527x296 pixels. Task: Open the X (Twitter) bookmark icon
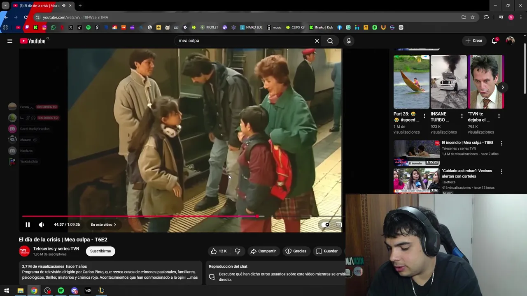point(71,28)
